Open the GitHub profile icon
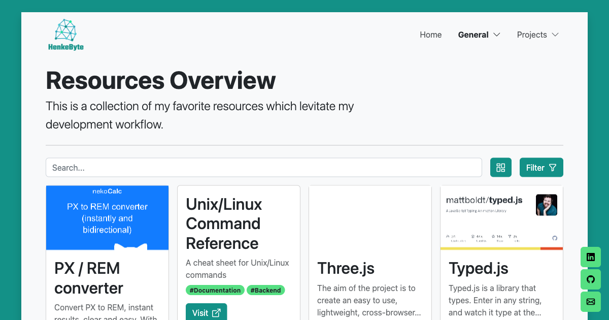The image size is (609, 320). click(x=591, y=279)
